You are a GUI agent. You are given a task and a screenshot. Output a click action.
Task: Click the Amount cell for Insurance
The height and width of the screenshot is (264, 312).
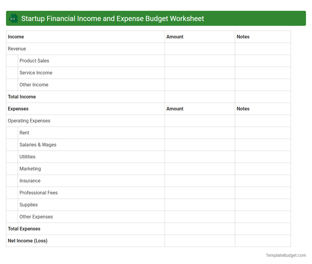point(199,181)
